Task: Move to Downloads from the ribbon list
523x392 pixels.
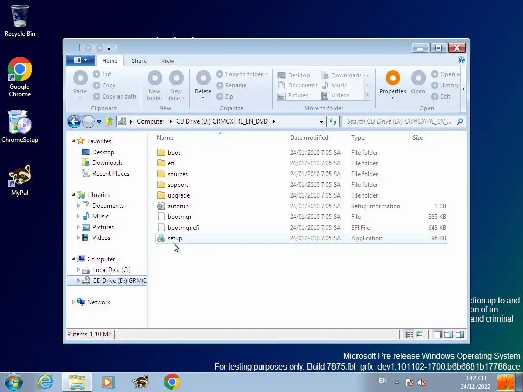Action: pyautogui.click(x=341, y=75)
